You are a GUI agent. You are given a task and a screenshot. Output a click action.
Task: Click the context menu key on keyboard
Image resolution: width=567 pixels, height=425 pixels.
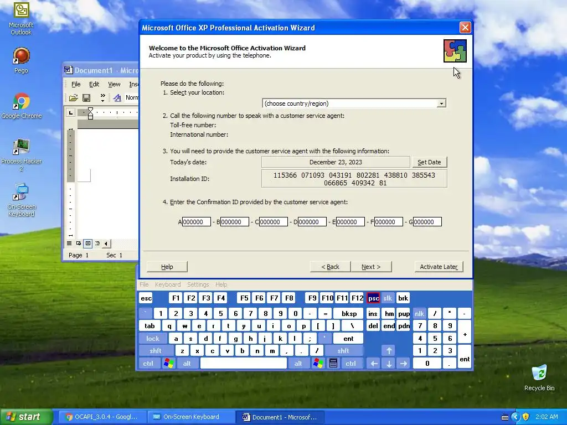pos(333,363)
